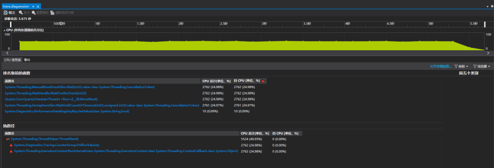Click the 2.5秒 mark on the ruler
The height and width of the screenshot is (168, 494).
224,24
